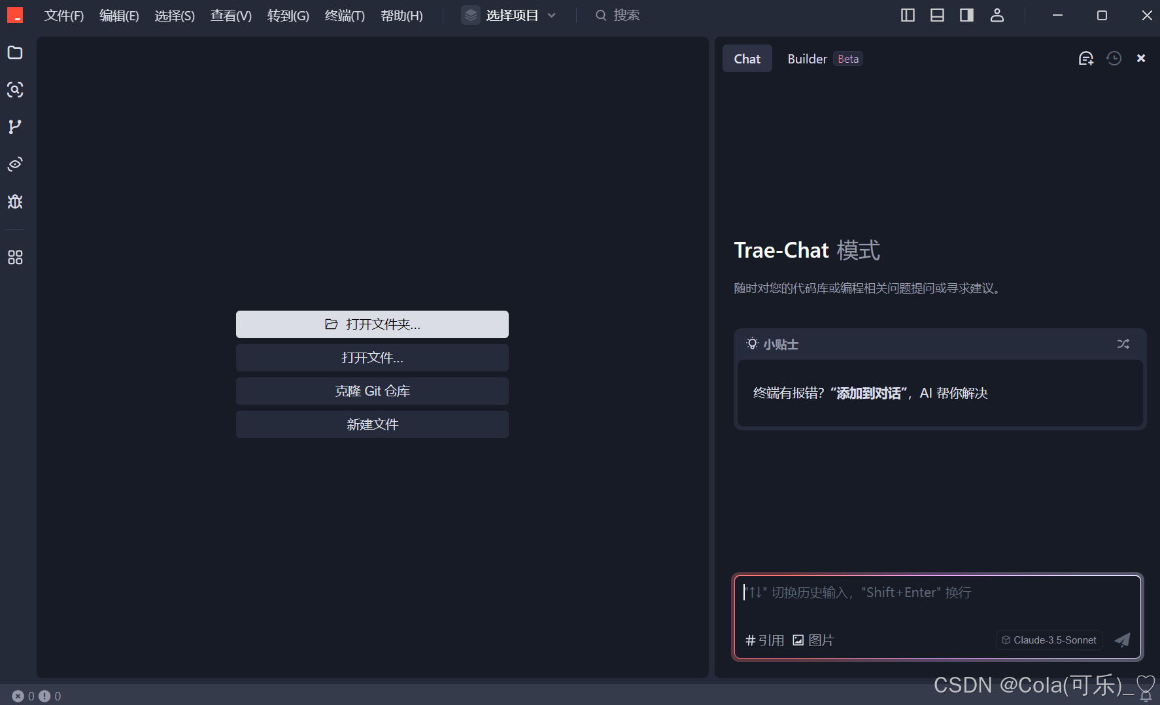Open the 帮助(H) menu

pyautogui.click(x=401, y=16)
